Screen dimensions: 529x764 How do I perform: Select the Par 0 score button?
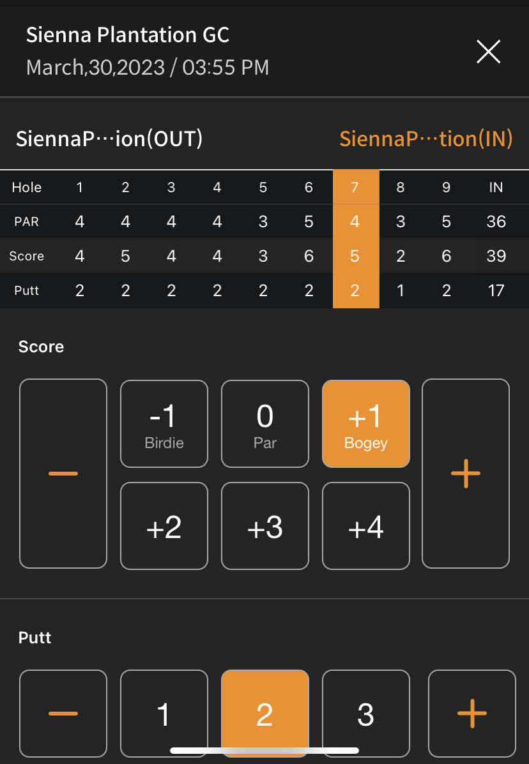point(264,424)
